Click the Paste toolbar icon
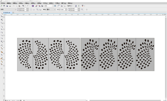167x101 pixels. 20,6
